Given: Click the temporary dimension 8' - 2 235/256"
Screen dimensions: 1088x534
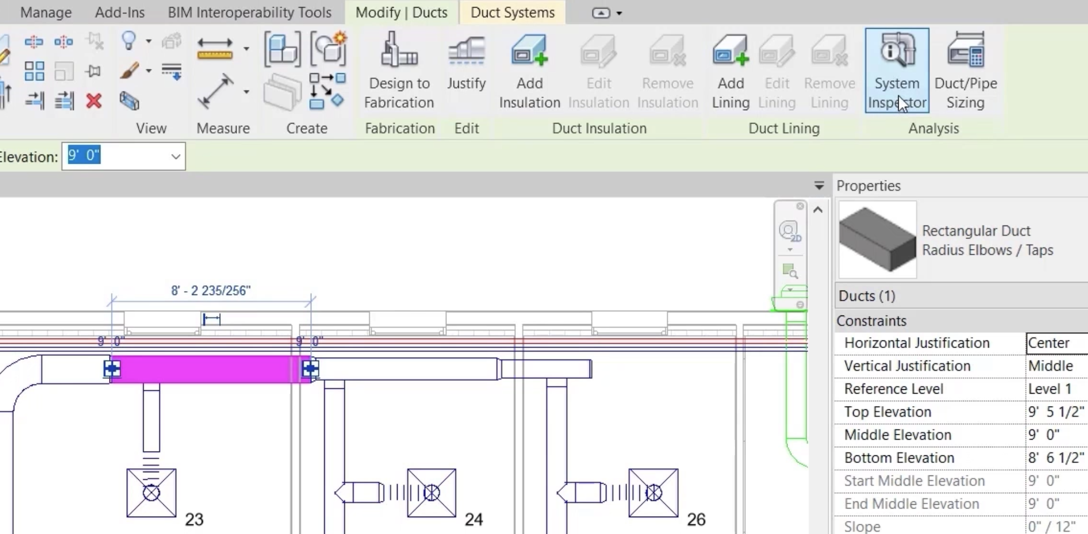Looking at the screenshot, I should [210, 291].
